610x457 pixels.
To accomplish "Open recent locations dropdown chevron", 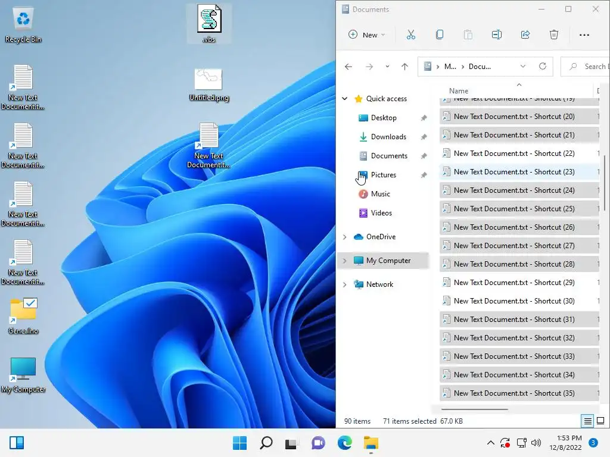I will tap(387, 67).
